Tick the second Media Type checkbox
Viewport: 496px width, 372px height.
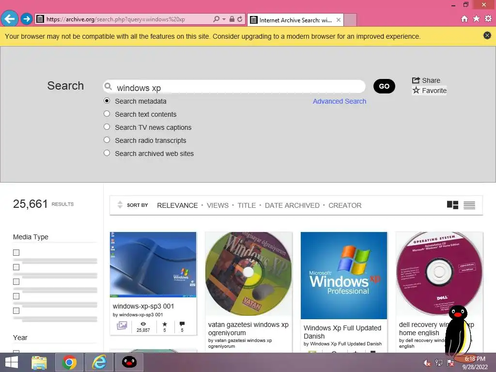click(x=16, y=267)
